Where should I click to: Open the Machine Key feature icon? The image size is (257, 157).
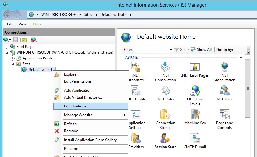(x=195, y=115)
